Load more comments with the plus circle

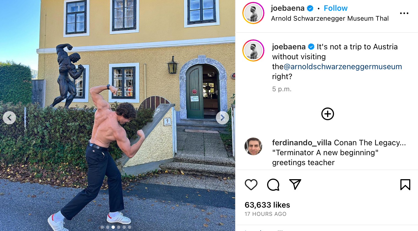tap(328, 114)
